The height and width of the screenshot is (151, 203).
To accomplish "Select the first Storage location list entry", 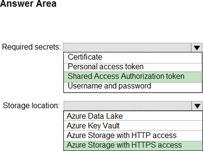I will (95, 116).
